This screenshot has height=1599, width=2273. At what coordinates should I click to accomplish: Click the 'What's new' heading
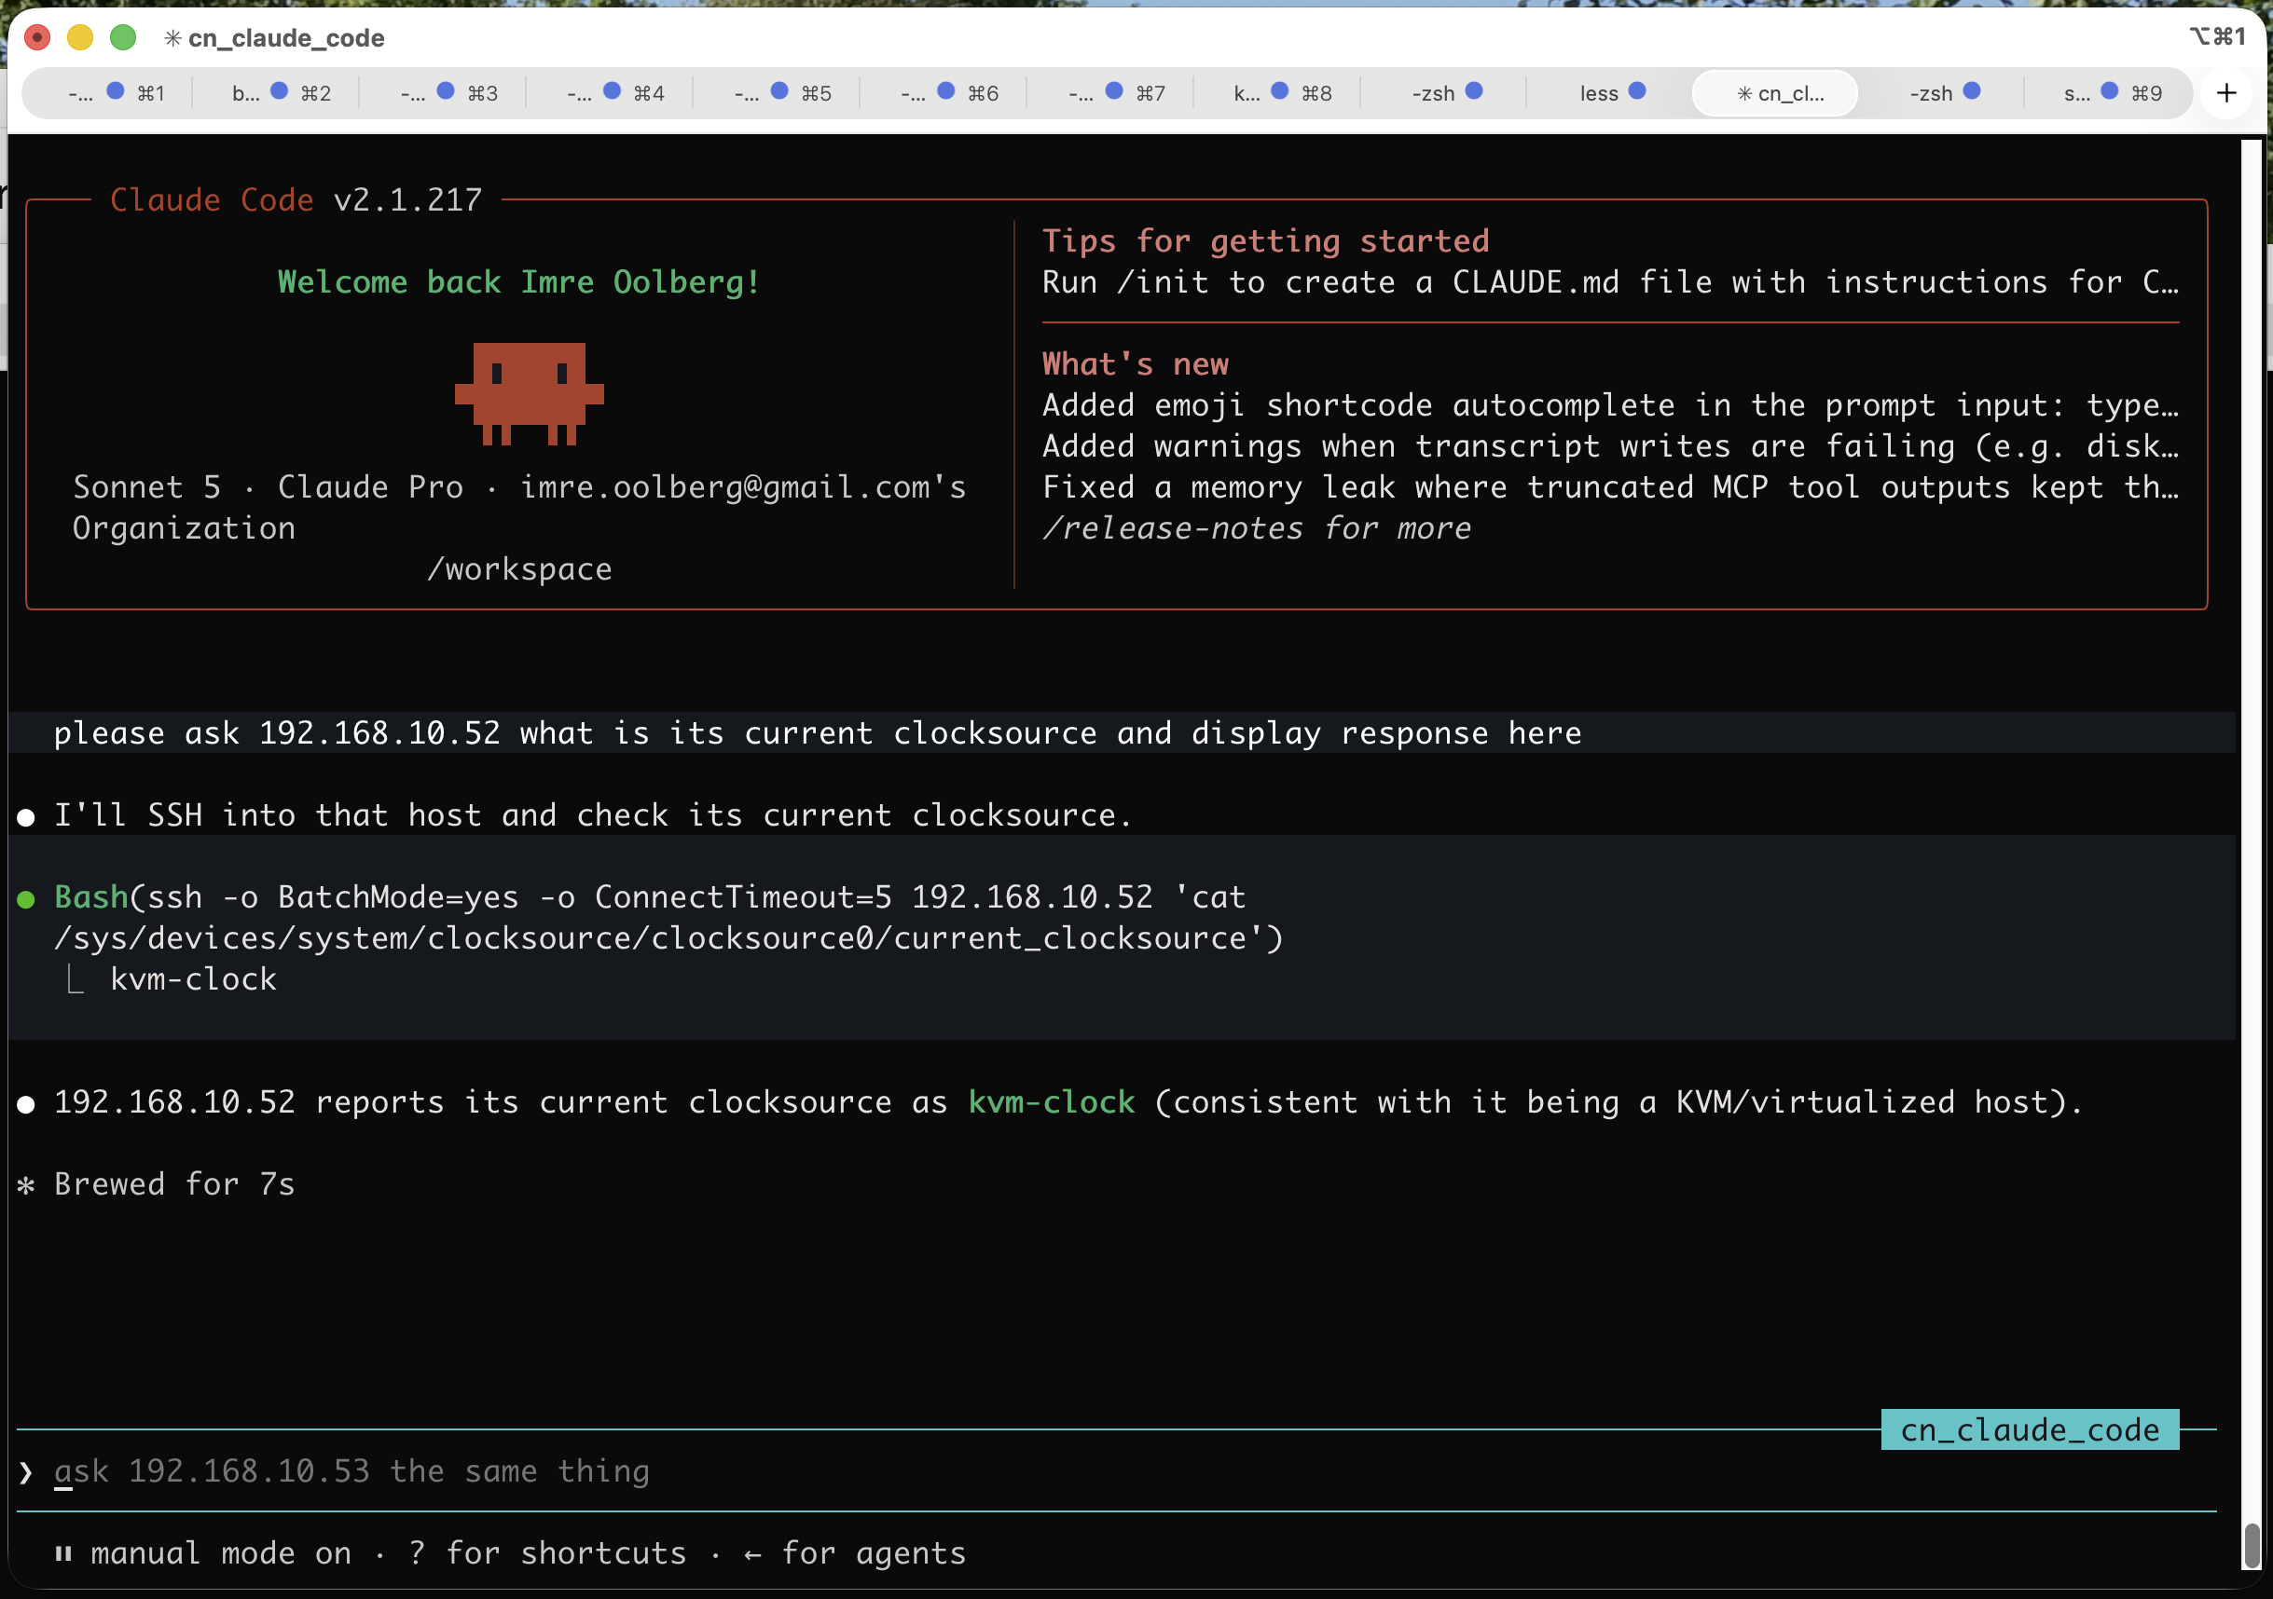pos(1136,364)
